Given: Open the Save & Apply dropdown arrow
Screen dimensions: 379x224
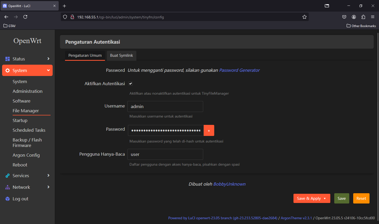Looking at the screenshot, I should tap(325, 198).
